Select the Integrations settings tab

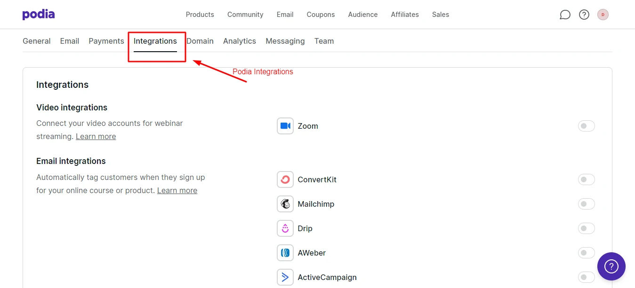(155, 41)
